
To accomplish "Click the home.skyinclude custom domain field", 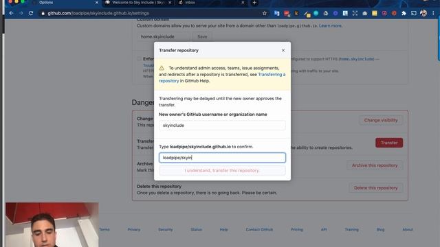I will coord(164,36).
